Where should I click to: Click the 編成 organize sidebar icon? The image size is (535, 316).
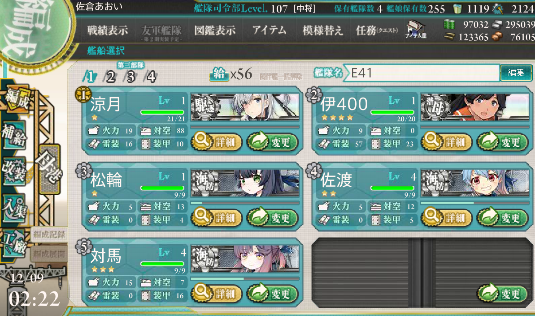[17, 99]
